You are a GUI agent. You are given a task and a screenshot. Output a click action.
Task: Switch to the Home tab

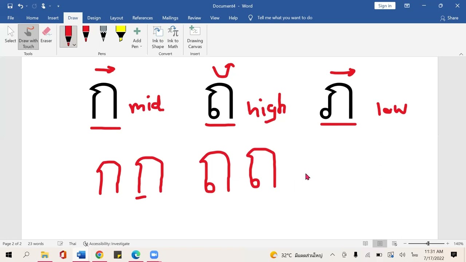(x=32, y=18)
